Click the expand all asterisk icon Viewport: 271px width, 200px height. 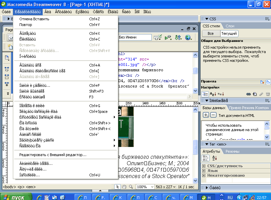coord(7,84)
